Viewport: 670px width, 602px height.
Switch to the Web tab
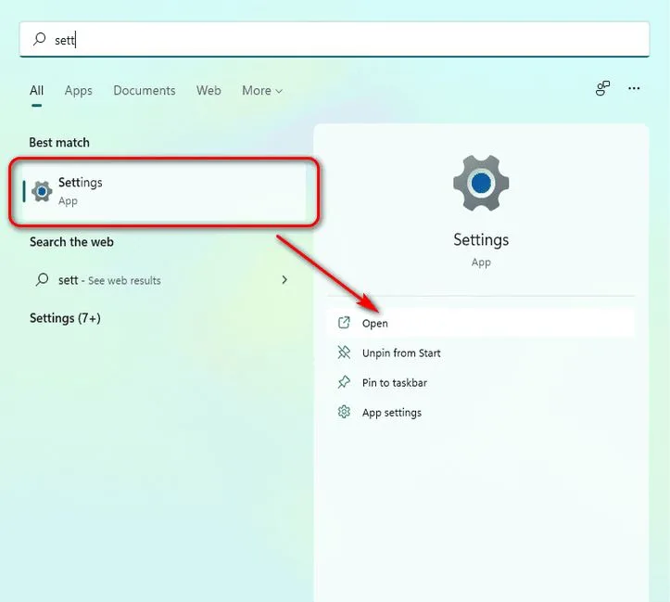click(x=209, y=91)
